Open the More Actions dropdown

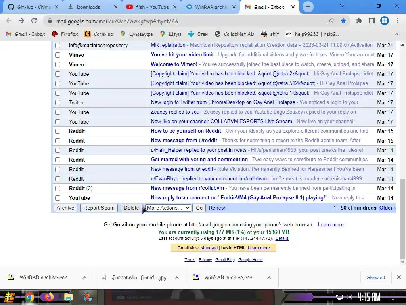(x=168, y=208)
